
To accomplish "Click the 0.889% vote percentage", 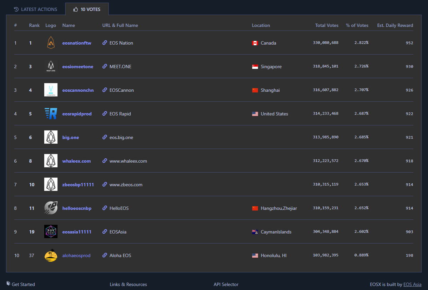I will (x=361, y=255).
